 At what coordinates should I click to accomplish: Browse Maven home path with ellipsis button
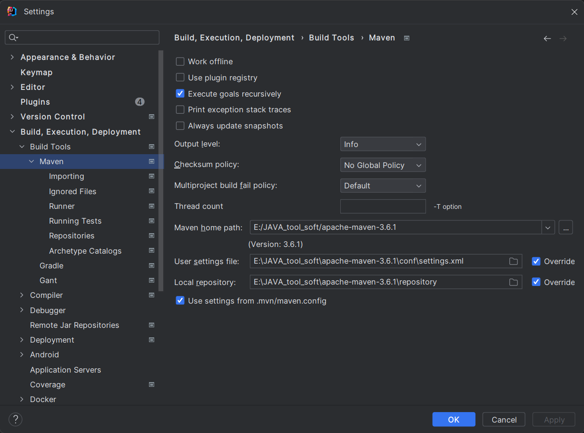pos(565,227)
